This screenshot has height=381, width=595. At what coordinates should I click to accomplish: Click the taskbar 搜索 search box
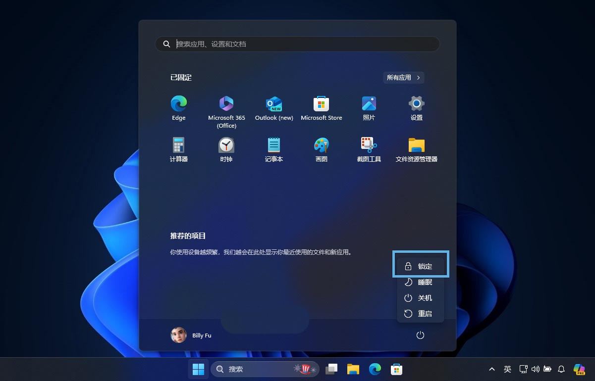(265, 369)
